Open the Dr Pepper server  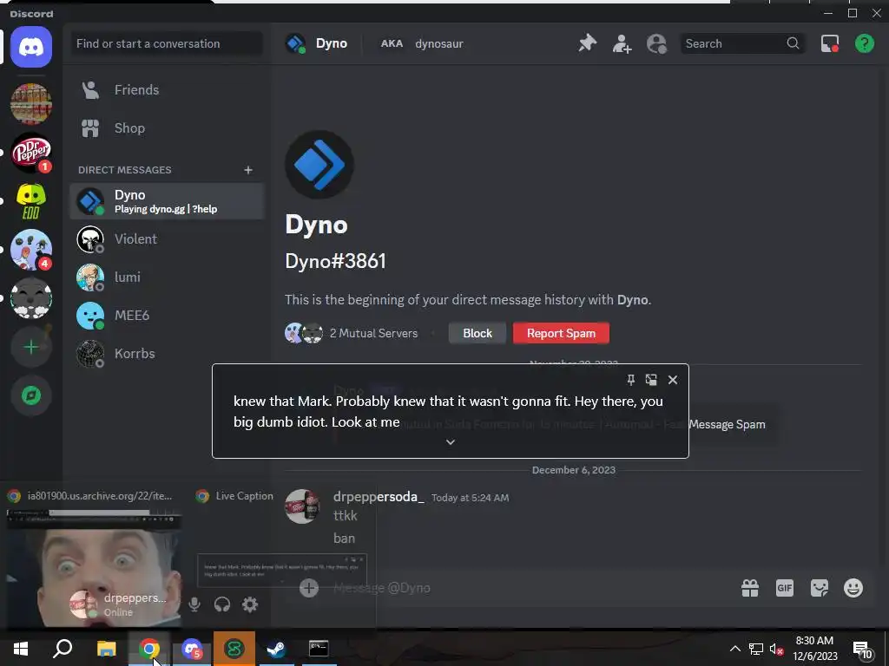coord(31,153)
